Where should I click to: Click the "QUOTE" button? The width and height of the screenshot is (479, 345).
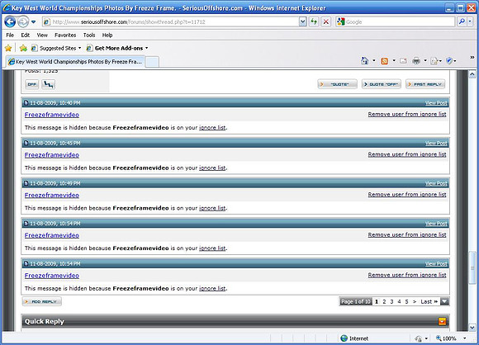click(337, 84)
